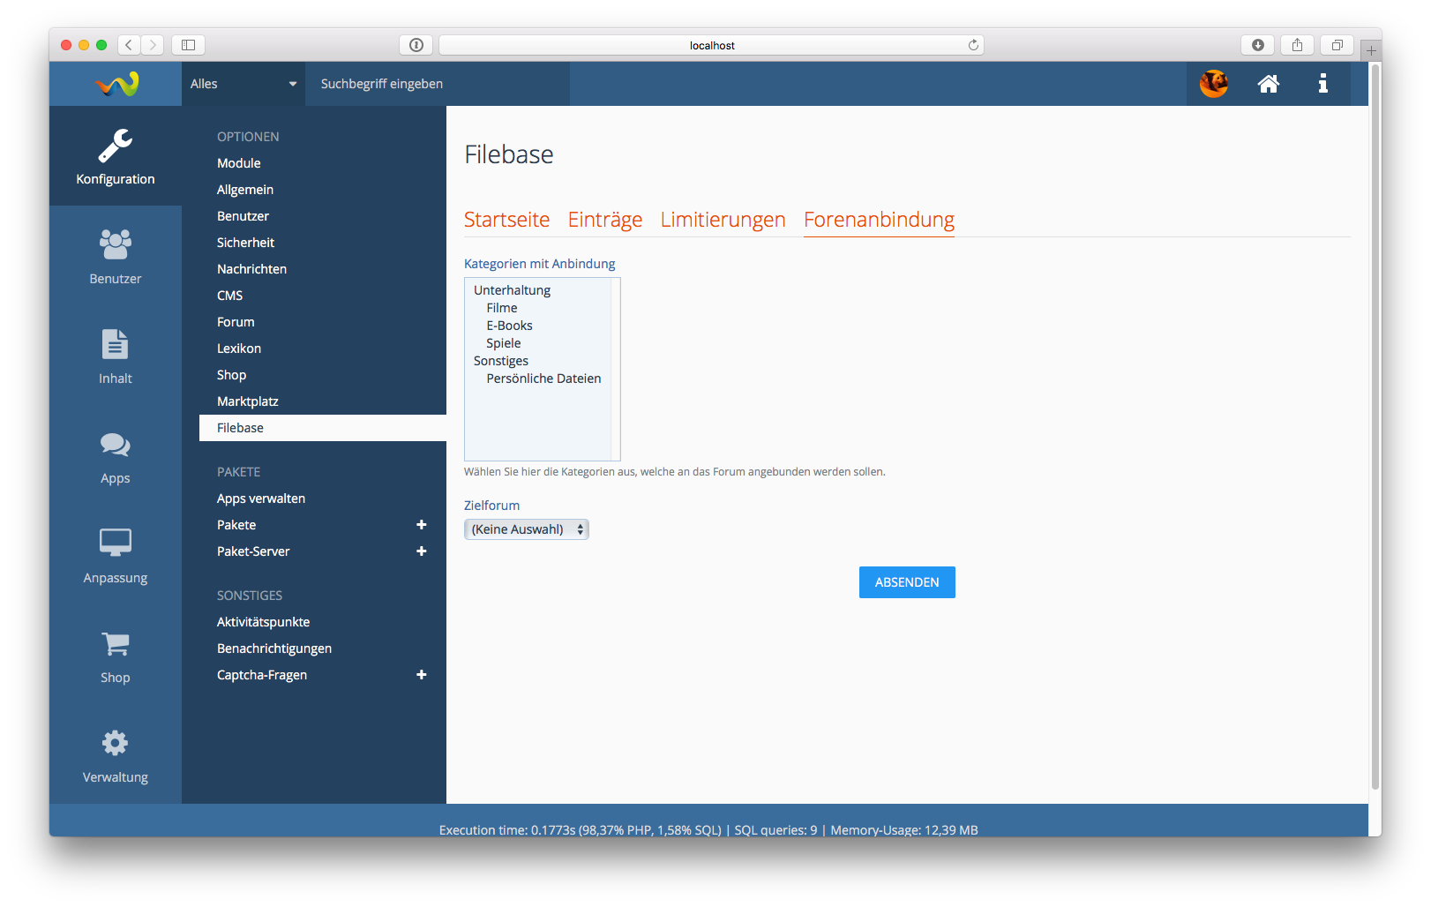1431x907 pixels.
Task: Switch to the Limitierungen tab
Action: click(723, 220)
